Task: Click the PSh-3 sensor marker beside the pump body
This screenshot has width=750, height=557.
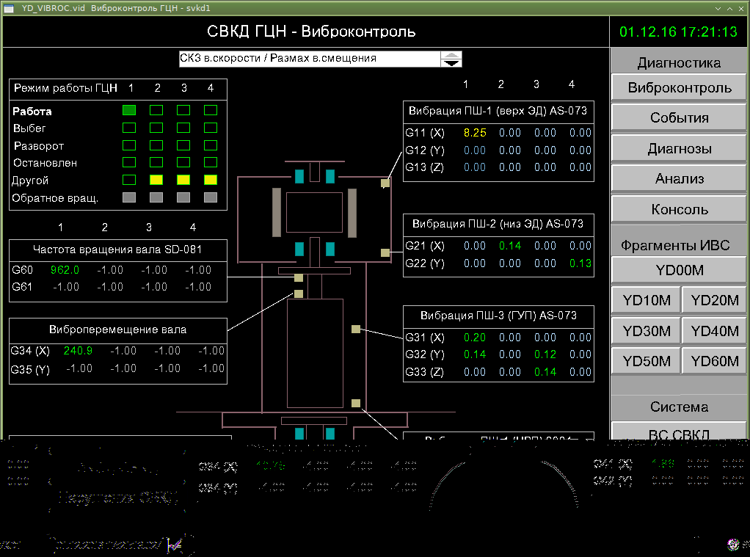Action: (x=356, y=328)
